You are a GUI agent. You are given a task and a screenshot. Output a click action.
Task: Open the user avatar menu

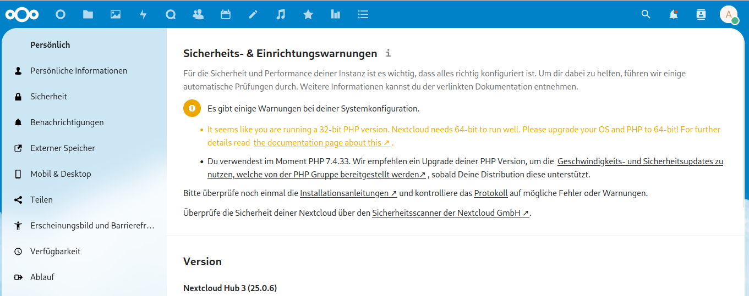click(x=729, y=14)
